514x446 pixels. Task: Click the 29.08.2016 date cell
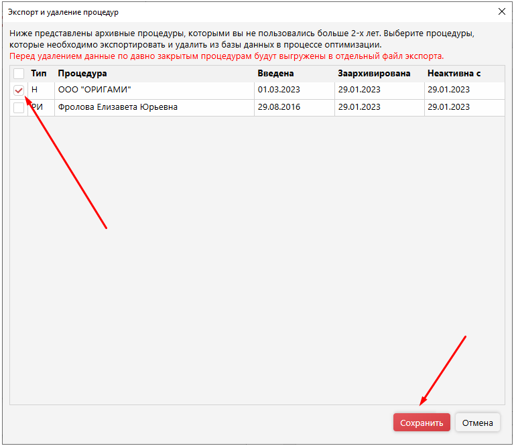pyautogui.click(x=279, y=107)
